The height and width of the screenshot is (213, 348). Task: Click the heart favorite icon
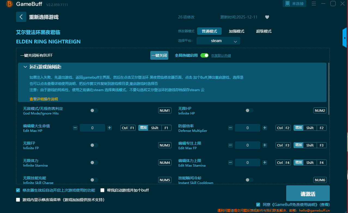[267, 17]
